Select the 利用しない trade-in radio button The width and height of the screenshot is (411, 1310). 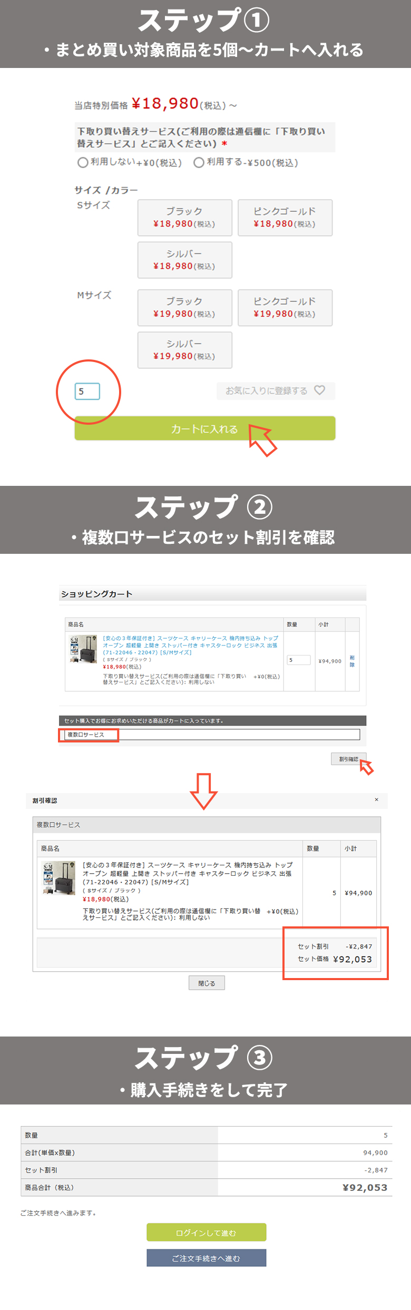click(x=83, y=162)
